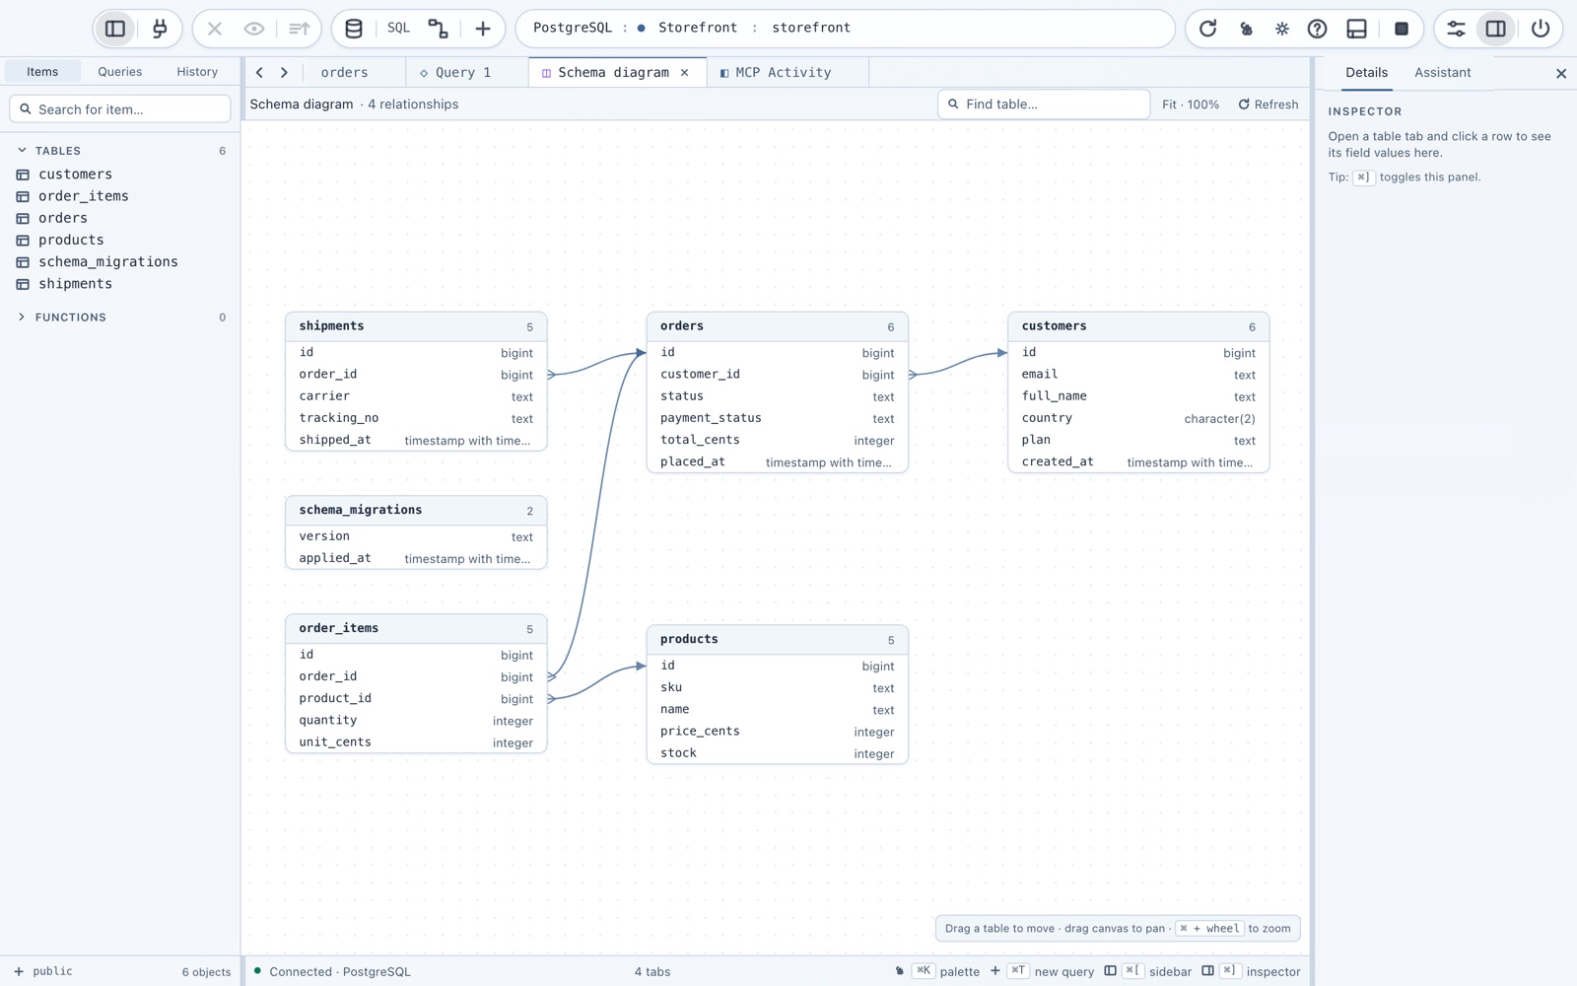Open the settings sliders icon
The height and width of the screenshot is (986, 1577).
click(1456, 29)
